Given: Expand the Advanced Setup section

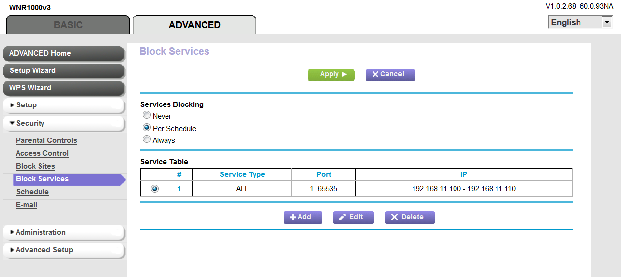Looking at the screenshot, I should pyautogui.click(x=63, y=250).
